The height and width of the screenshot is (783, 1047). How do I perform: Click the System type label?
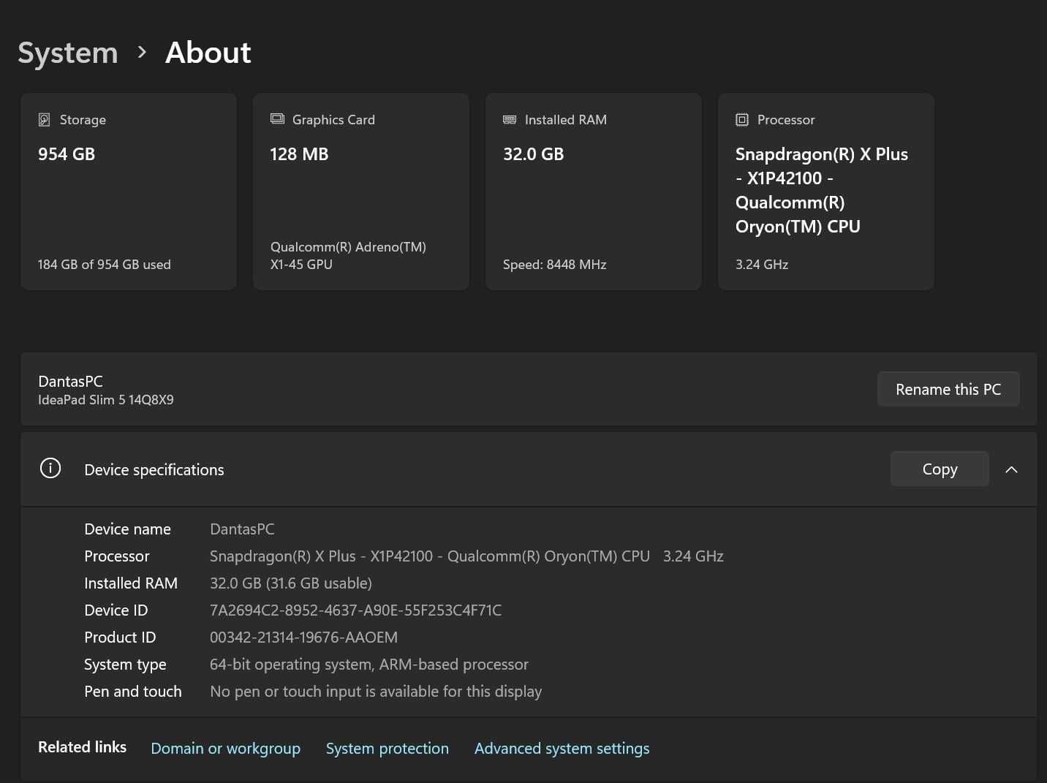click(125, 665)
